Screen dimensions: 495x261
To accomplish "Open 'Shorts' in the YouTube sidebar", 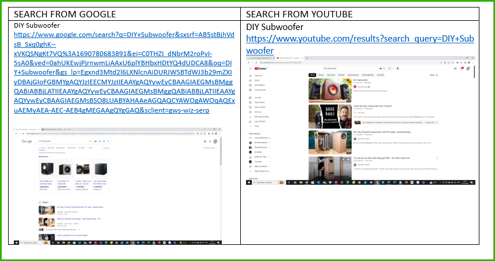I will pyautogui.click(x=256, y=80).
